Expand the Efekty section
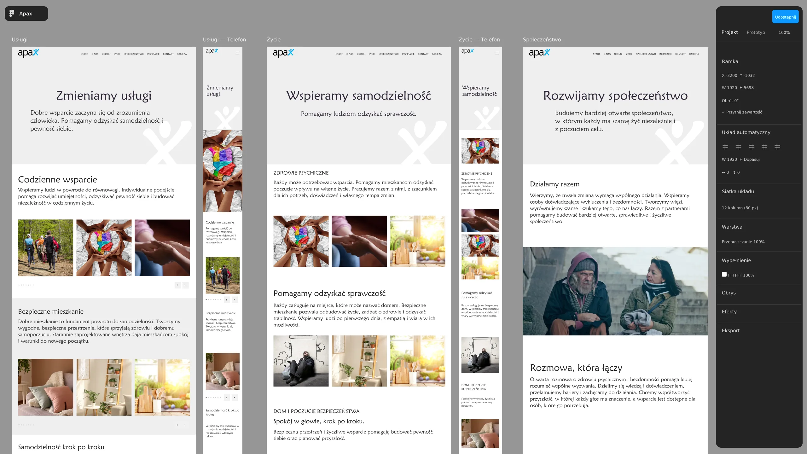This screenshot has width=807, height=454. [x=729, y=311]
